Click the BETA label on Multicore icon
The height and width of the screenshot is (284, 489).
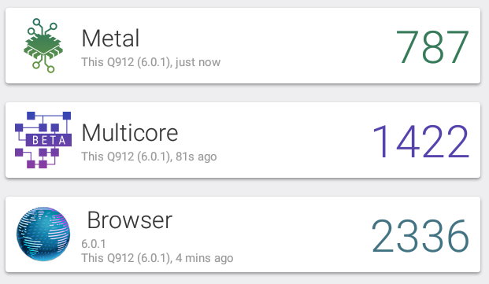[49, 140]
